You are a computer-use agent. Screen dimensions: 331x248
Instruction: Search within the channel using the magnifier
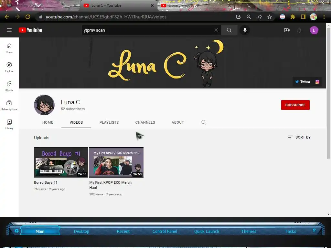[x=204, y=122]
